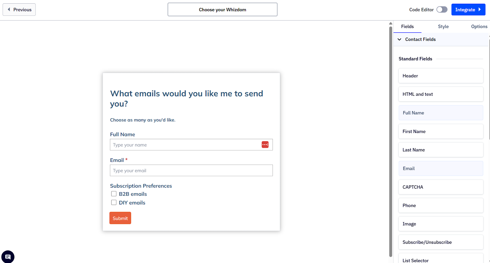The width and height of the screenshot is (490, 263).
Task: Check the DIY emails checkbox
Action: (114, 202)
